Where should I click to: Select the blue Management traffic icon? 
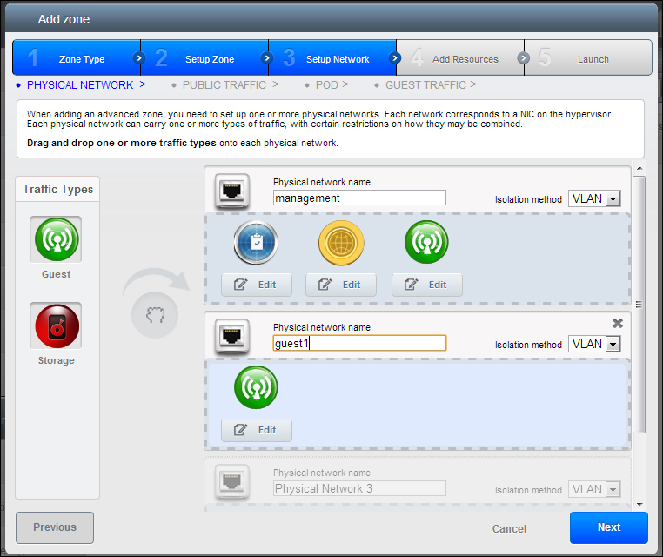click(x=256, y=242)
